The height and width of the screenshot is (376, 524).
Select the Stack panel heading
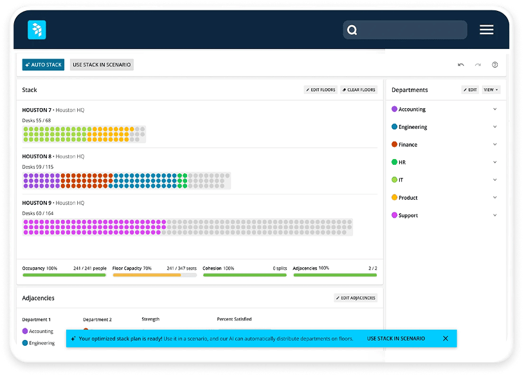tap(29, 89)
